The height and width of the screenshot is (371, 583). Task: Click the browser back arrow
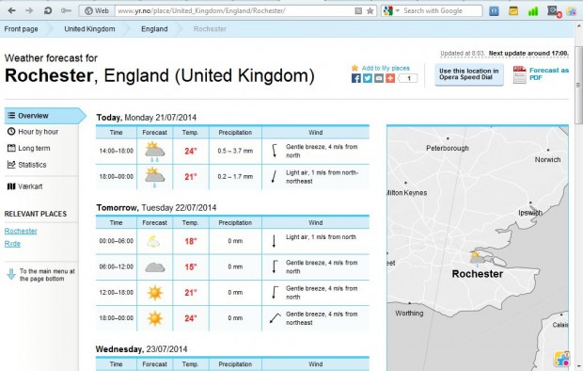click(x=11, y=10)
